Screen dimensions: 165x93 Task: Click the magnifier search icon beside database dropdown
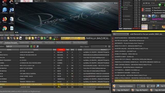click(x=37, y=47)
